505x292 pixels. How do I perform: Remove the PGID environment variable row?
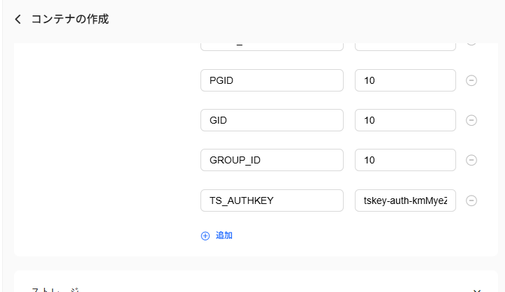pyautogui.click(x=471, y=80)
